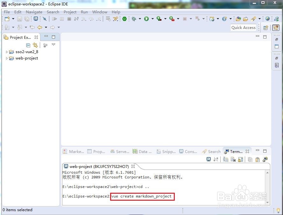Viewport: 283px width, 215px height.
Task: Open the Project Explorer view menu arrow
Action: coord(53,45)
